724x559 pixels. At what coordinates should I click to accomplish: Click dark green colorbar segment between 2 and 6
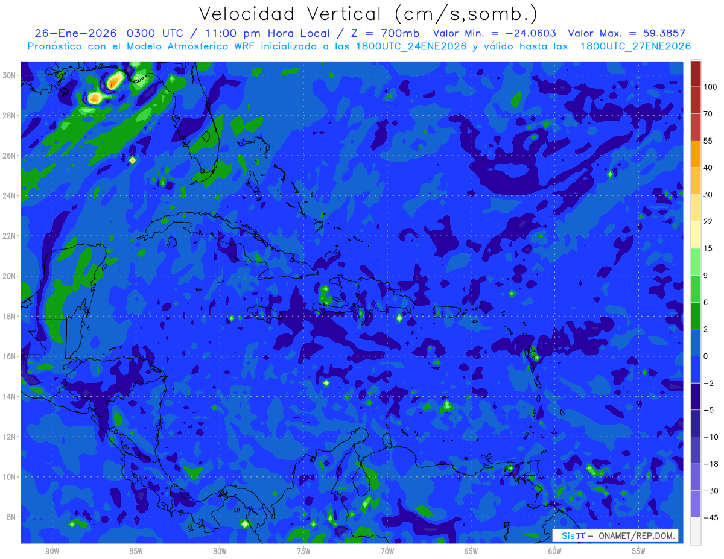(696, 315)
